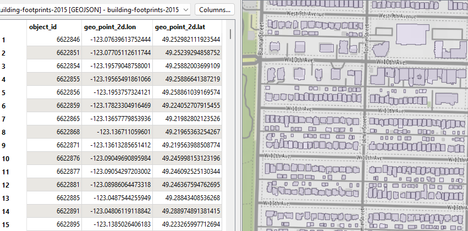
Task: Click object_id cell 6622871
Action: coord(54,145)
